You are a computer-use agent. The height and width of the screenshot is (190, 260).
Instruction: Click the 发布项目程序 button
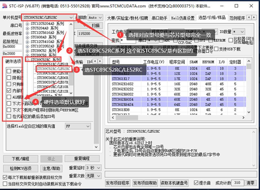click(118, 183)
